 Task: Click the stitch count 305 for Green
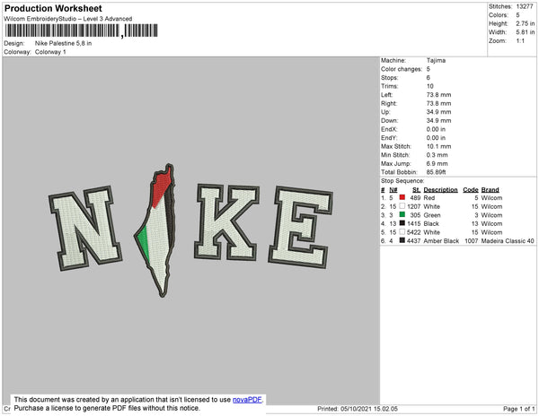coord(415,215)
